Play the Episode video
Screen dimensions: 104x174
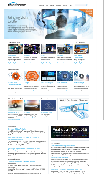pos(65,49)
